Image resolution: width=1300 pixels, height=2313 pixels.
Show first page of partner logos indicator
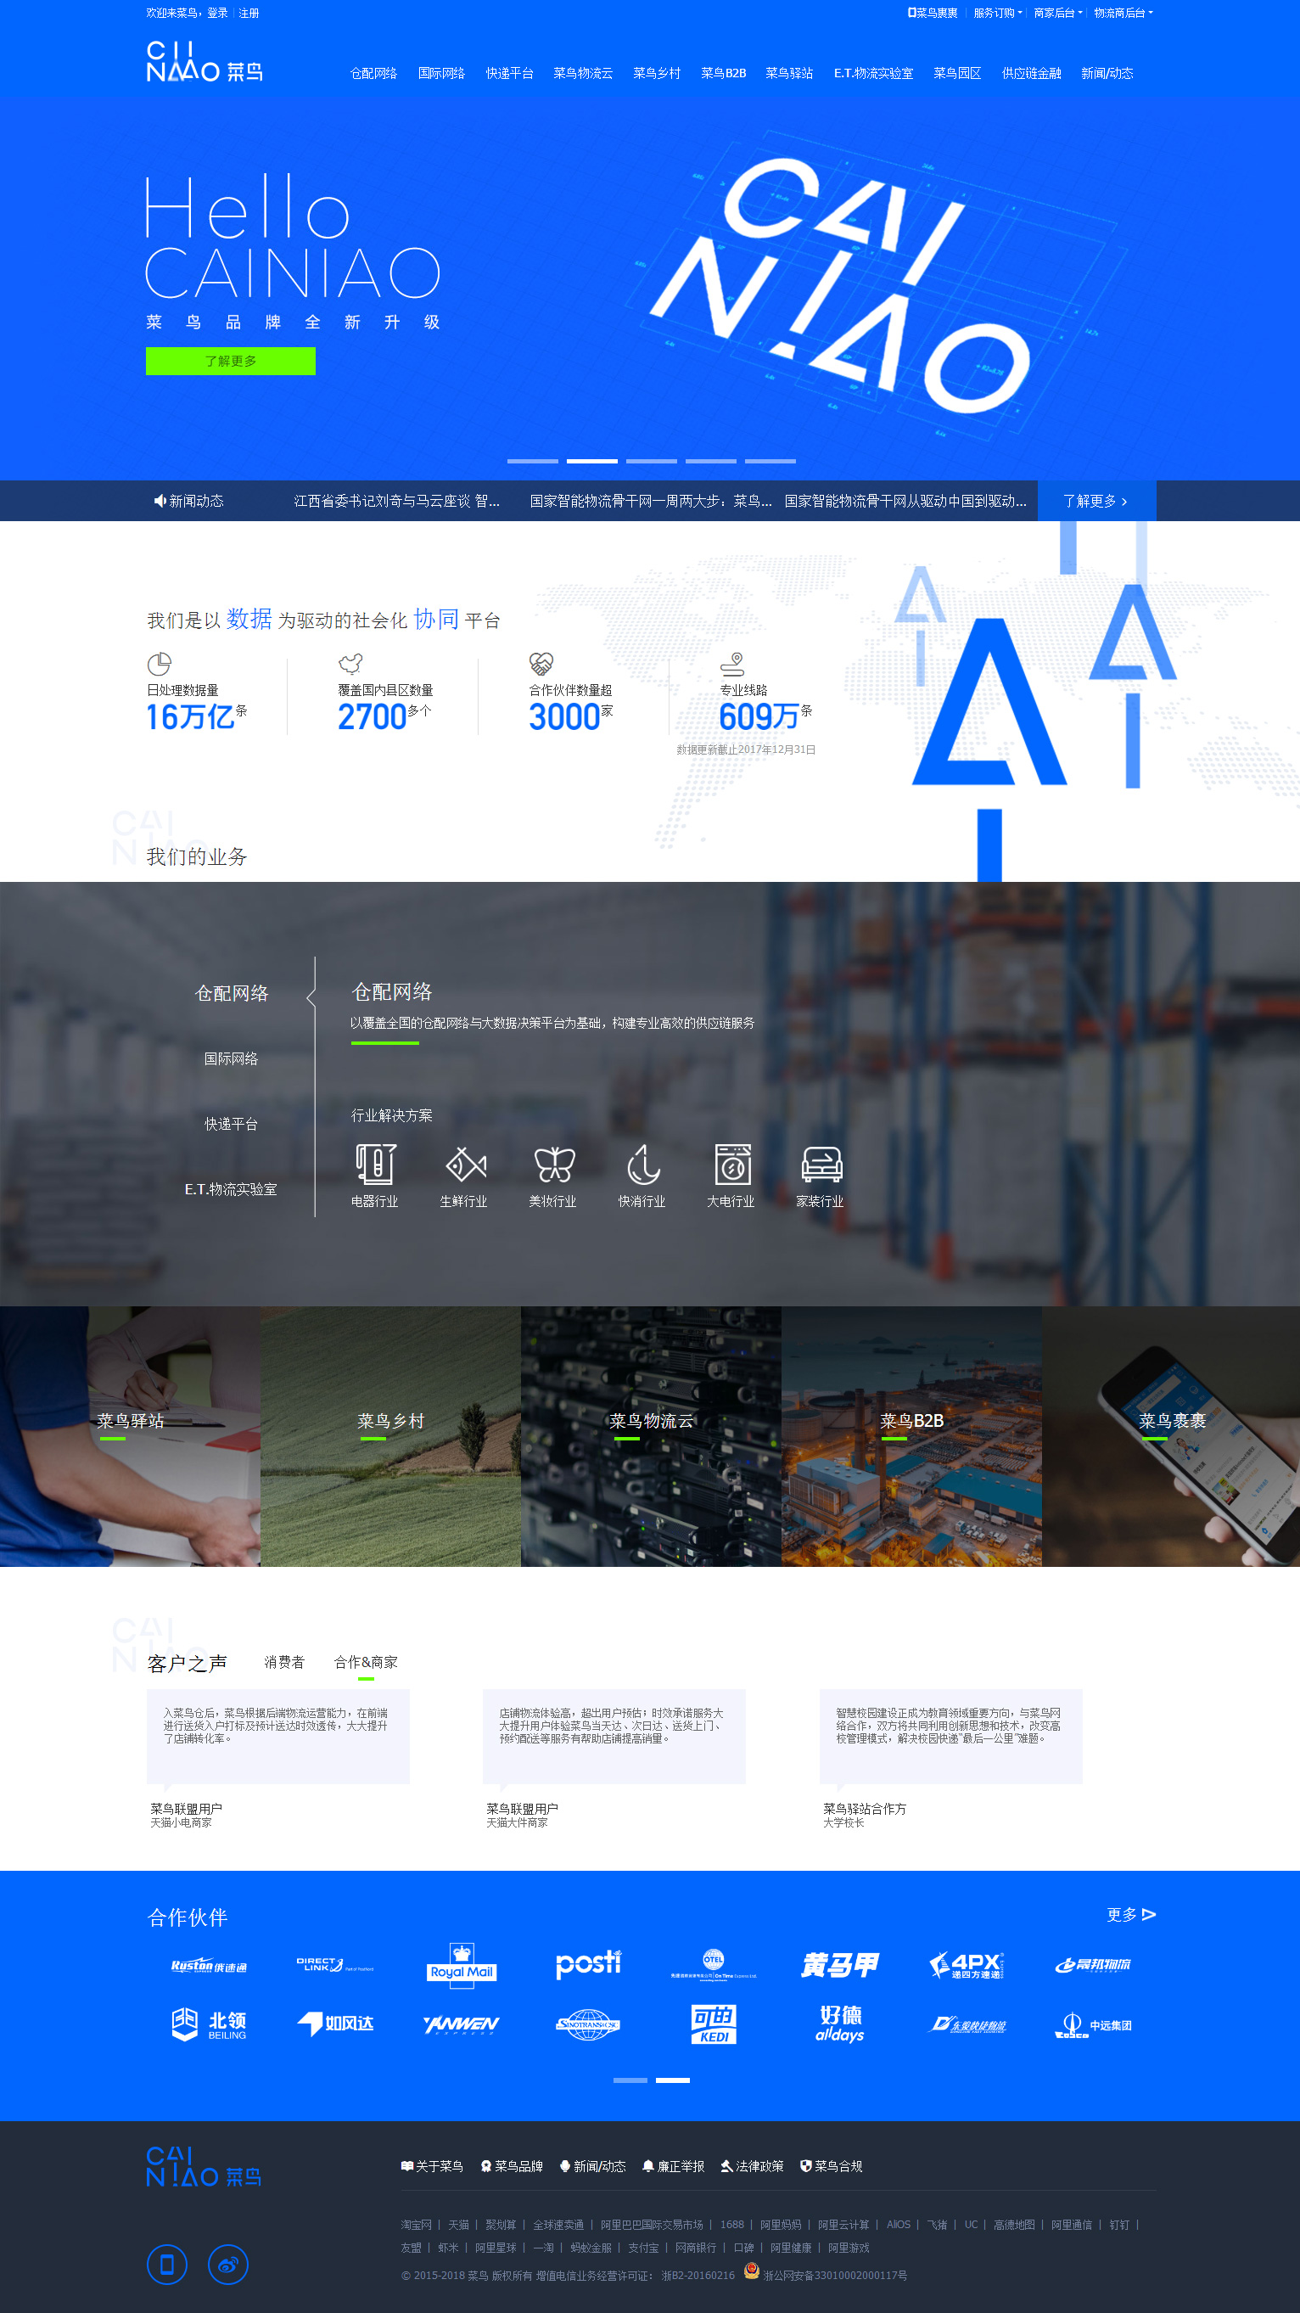coord(630,2080)
